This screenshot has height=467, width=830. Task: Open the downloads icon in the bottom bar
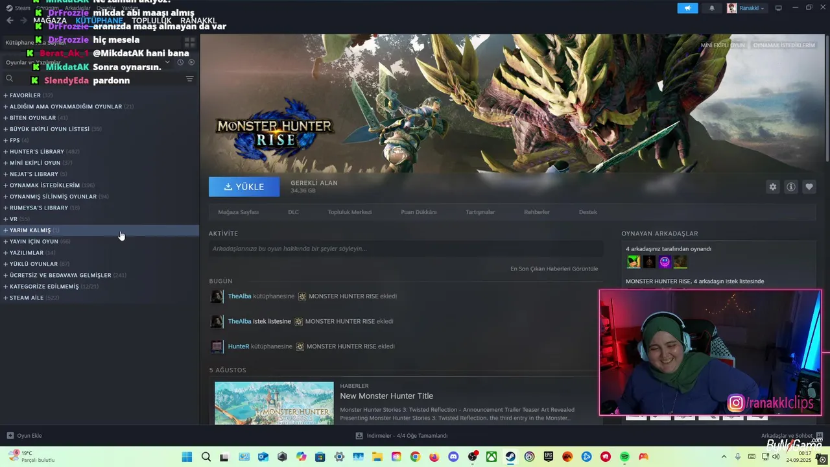359,436
